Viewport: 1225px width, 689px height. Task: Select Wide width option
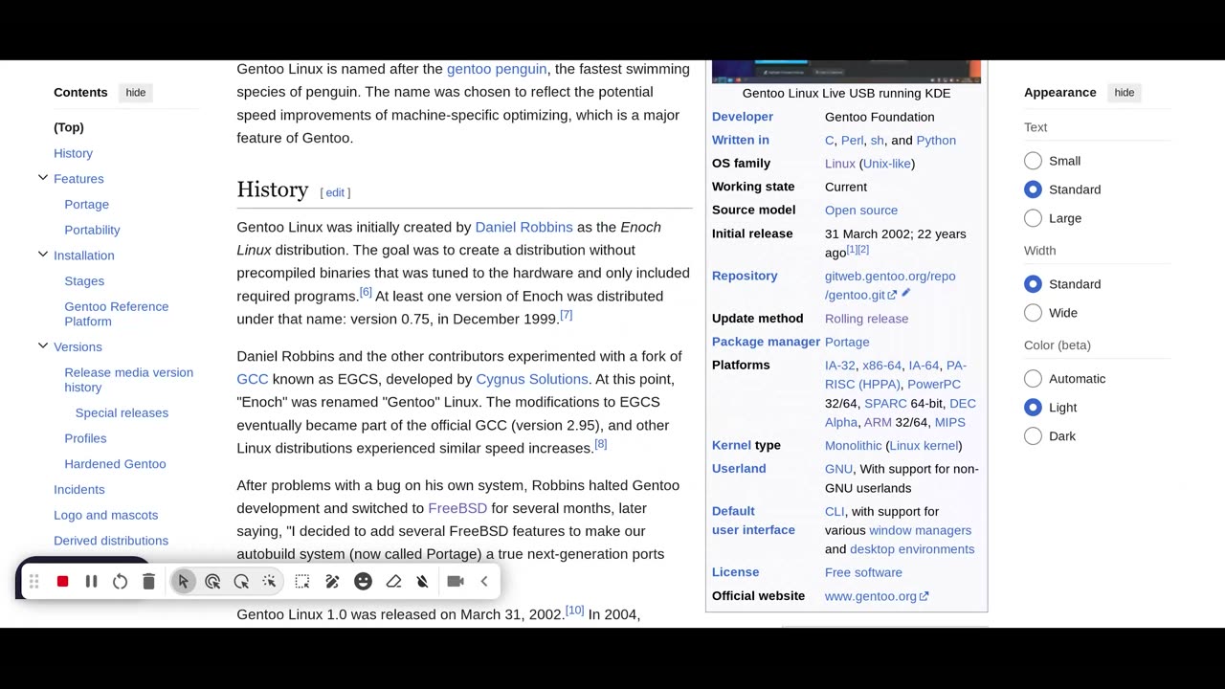[1033, 313]
